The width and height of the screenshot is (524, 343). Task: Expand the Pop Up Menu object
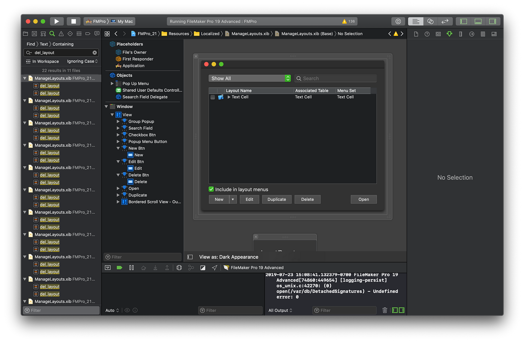click(112, 84)
